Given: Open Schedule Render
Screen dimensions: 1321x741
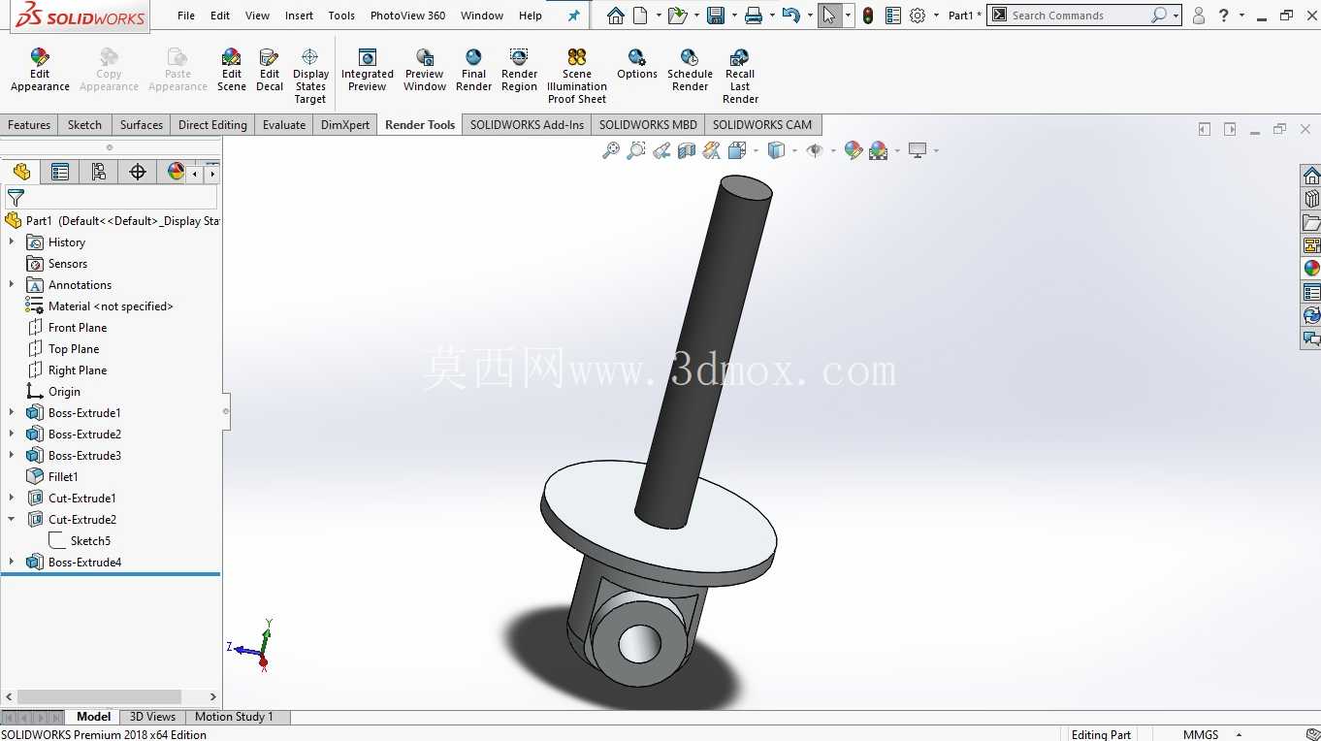Looking at the screenshot, I should coord(690,71).
